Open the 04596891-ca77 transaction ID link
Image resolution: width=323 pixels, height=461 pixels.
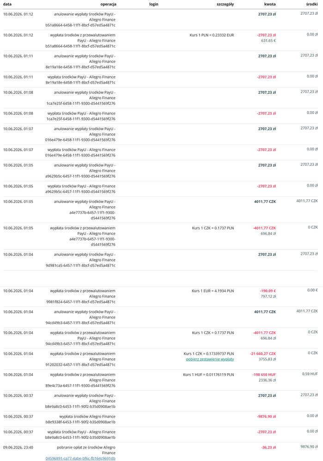coord(80,458)
